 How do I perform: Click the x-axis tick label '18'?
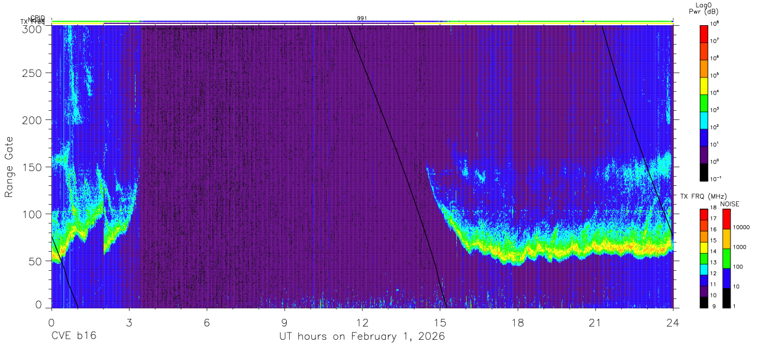(518, 322)
